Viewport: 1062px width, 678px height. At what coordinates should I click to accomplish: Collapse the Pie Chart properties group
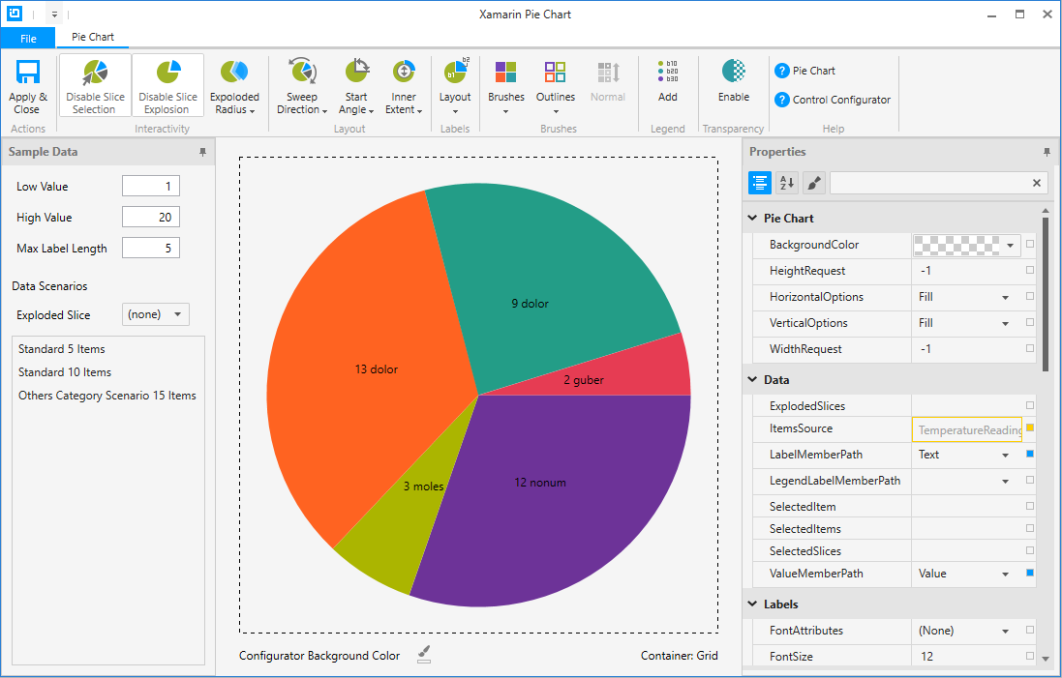point(752,218)
